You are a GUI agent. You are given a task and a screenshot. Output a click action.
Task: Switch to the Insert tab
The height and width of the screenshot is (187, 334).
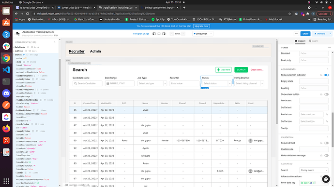click(313, 41)
